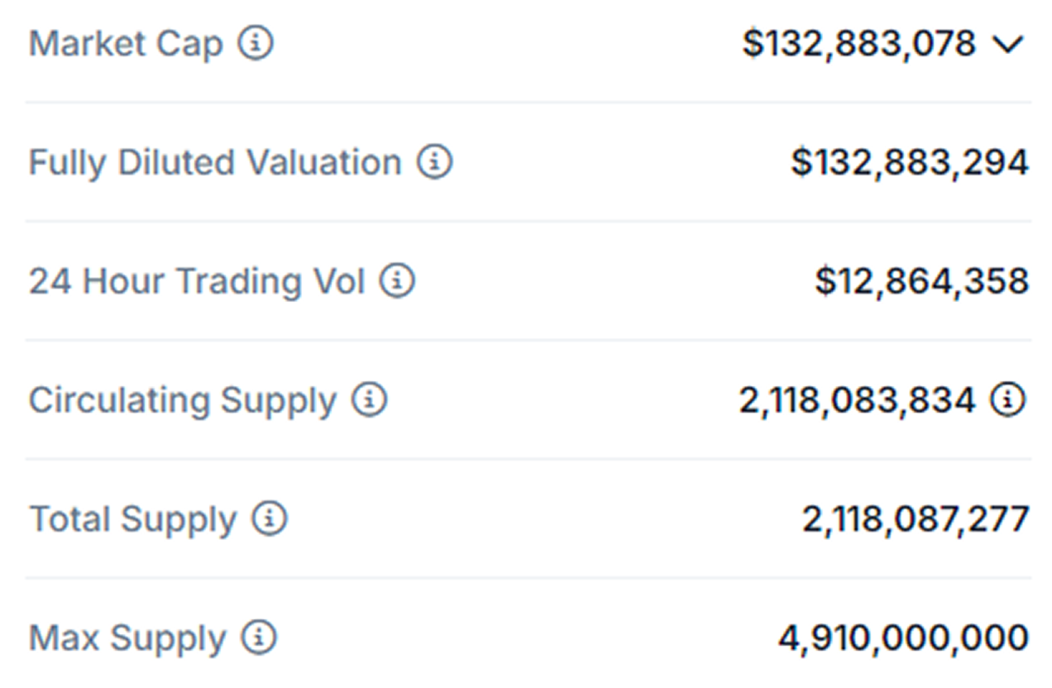
Task: Select the 2,118,083,834 circulating supply number
Action: [857, 401]
